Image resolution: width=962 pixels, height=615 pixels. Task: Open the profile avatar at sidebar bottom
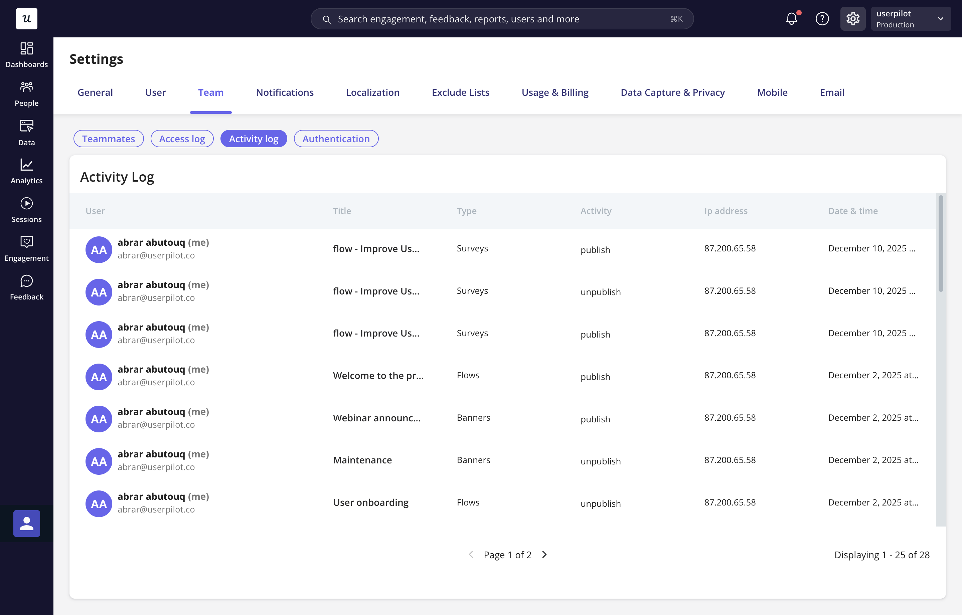pos(26,523)
